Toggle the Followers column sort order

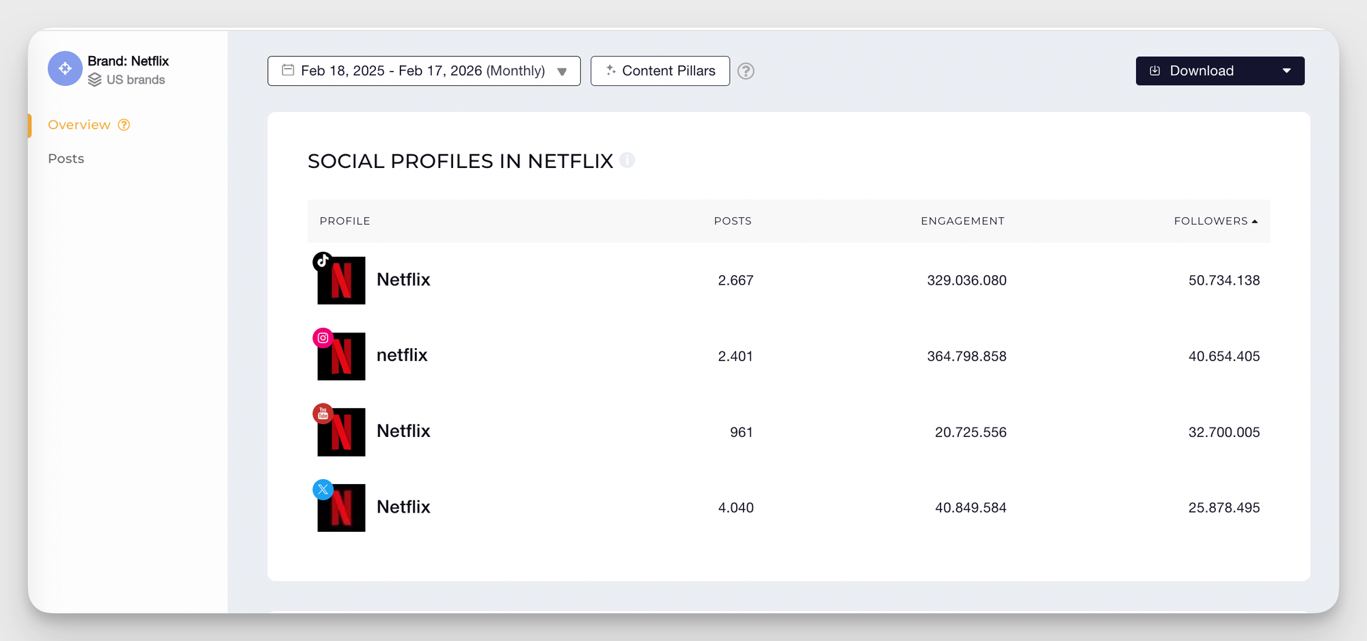pyautogui.click(x=1216, y=220)
